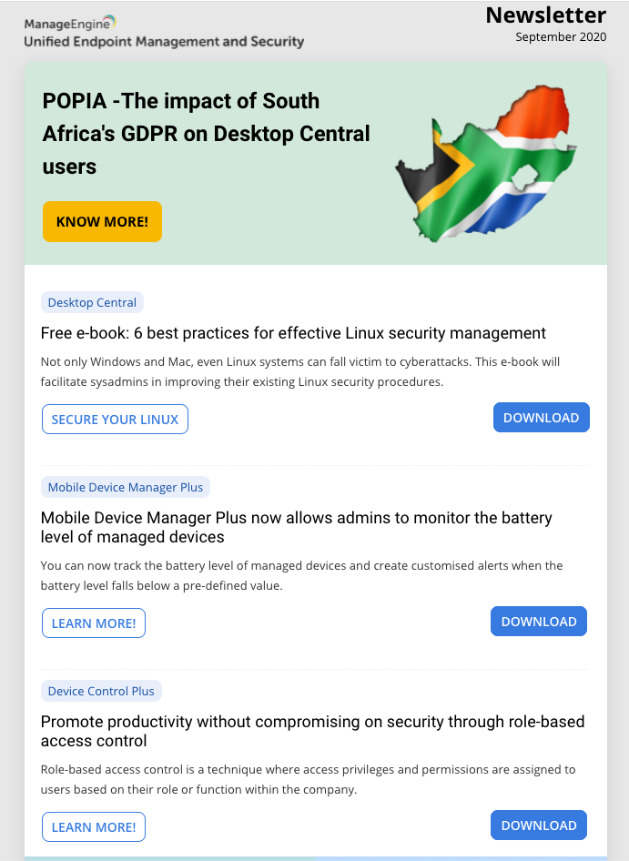This screenshot has height=861, width=629.
Task: Click the September 2020 date label
Action: click(x=560, y=37)
